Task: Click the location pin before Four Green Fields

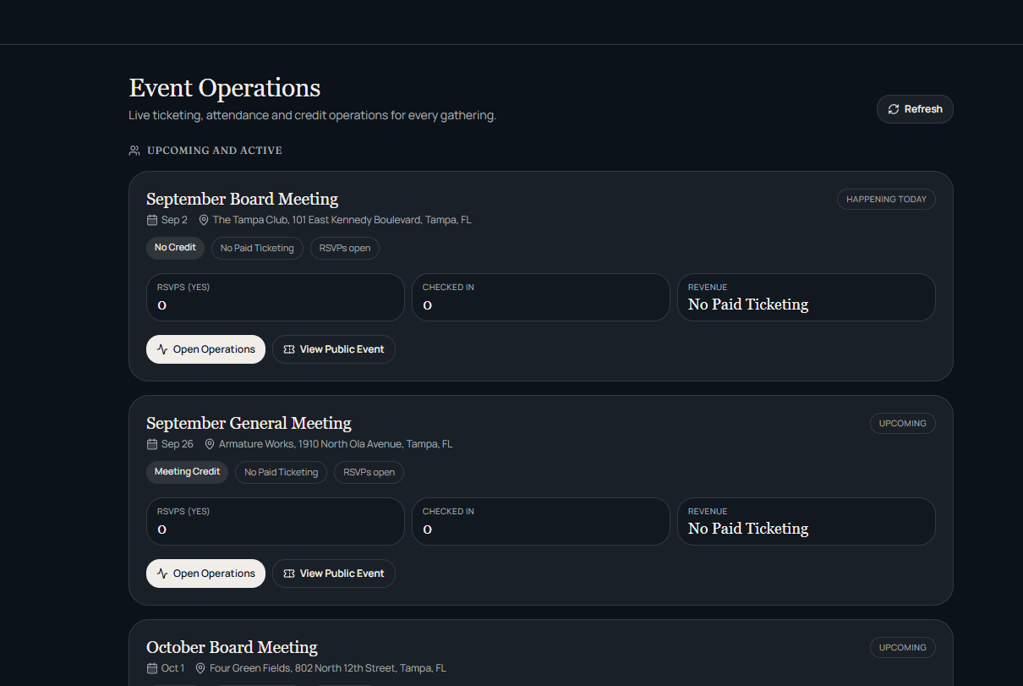Action: [200, 668]
